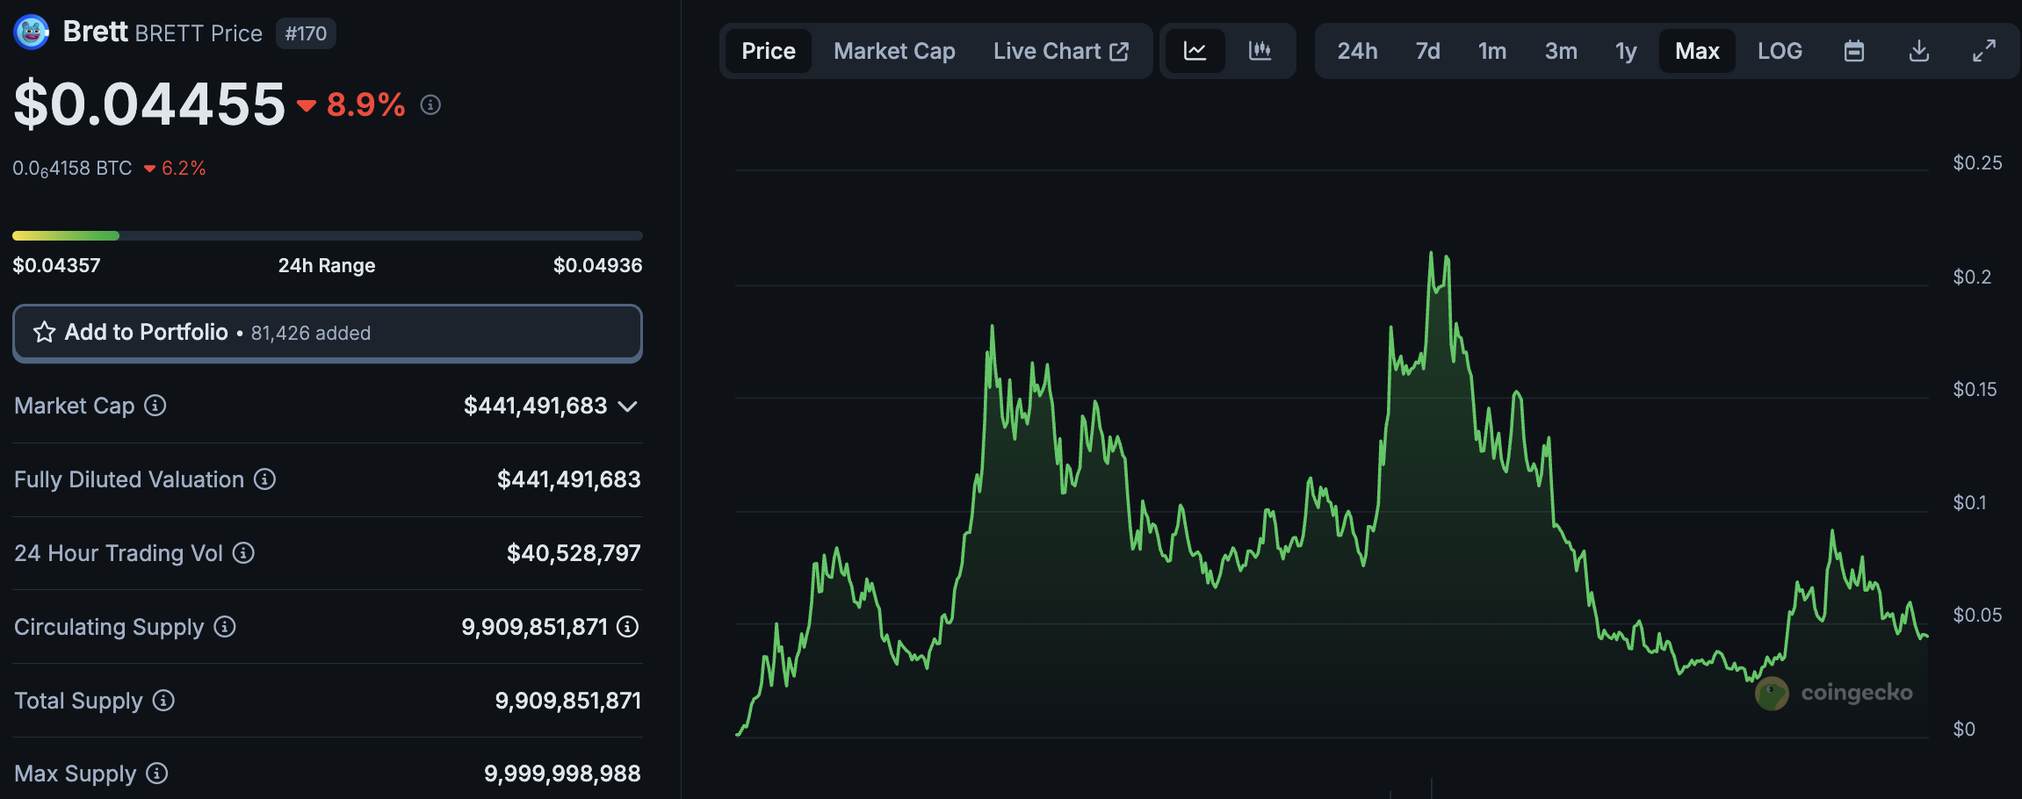Open the calendar date range picker

1854,51
